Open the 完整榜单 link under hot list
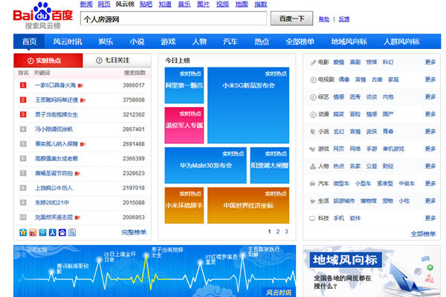Image resolution: width=446 pixels, height=297 pixels. point(134,232)
